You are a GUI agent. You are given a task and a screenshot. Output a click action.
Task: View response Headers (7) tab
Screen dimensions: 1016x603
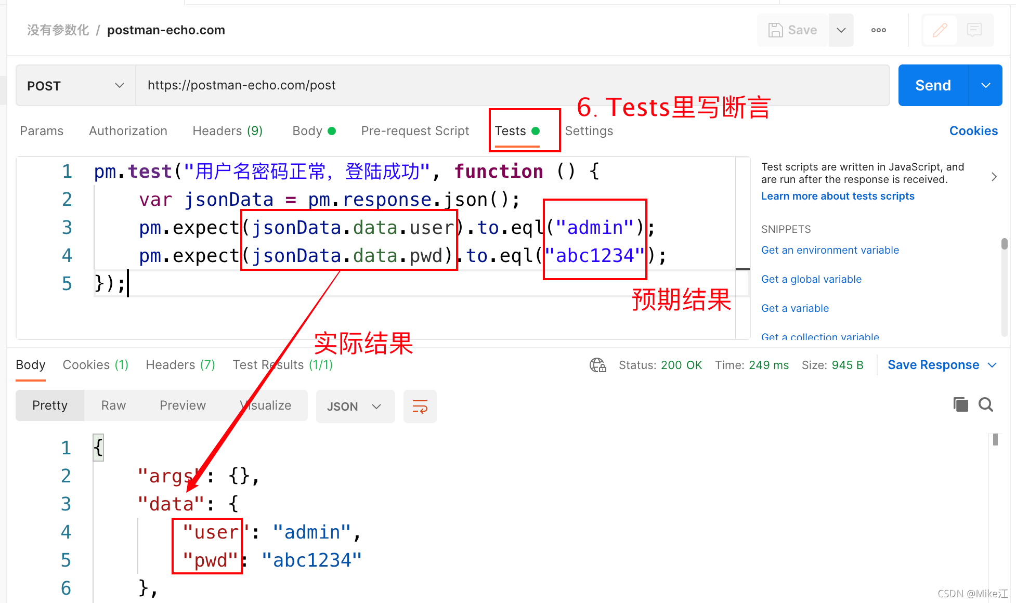[180, 365]
